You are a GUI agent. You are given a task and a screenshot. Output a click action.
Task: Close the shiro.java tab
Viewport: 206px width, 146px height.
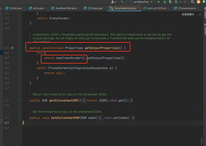pyautogui.click(x=46, y=8)
